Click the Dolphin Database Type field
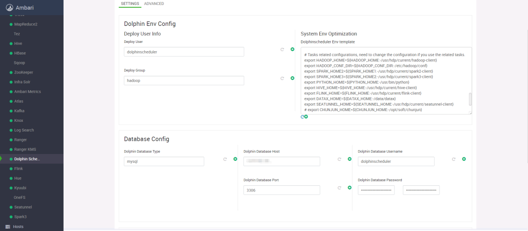Image resolution: width=528 pixels, height=231 pixels. tap(164, 161)
